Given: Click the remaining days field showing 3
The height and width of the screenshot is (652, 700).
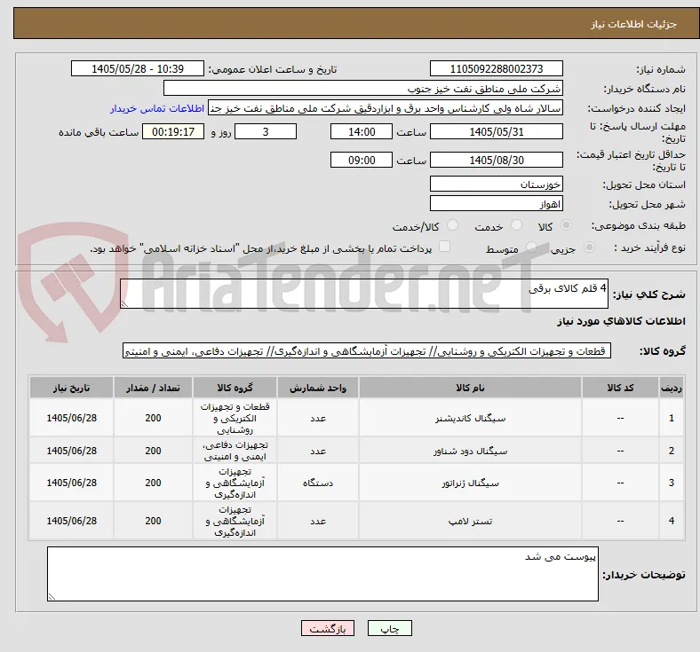Looking at the screenshot, I should [x=266, y=132].
